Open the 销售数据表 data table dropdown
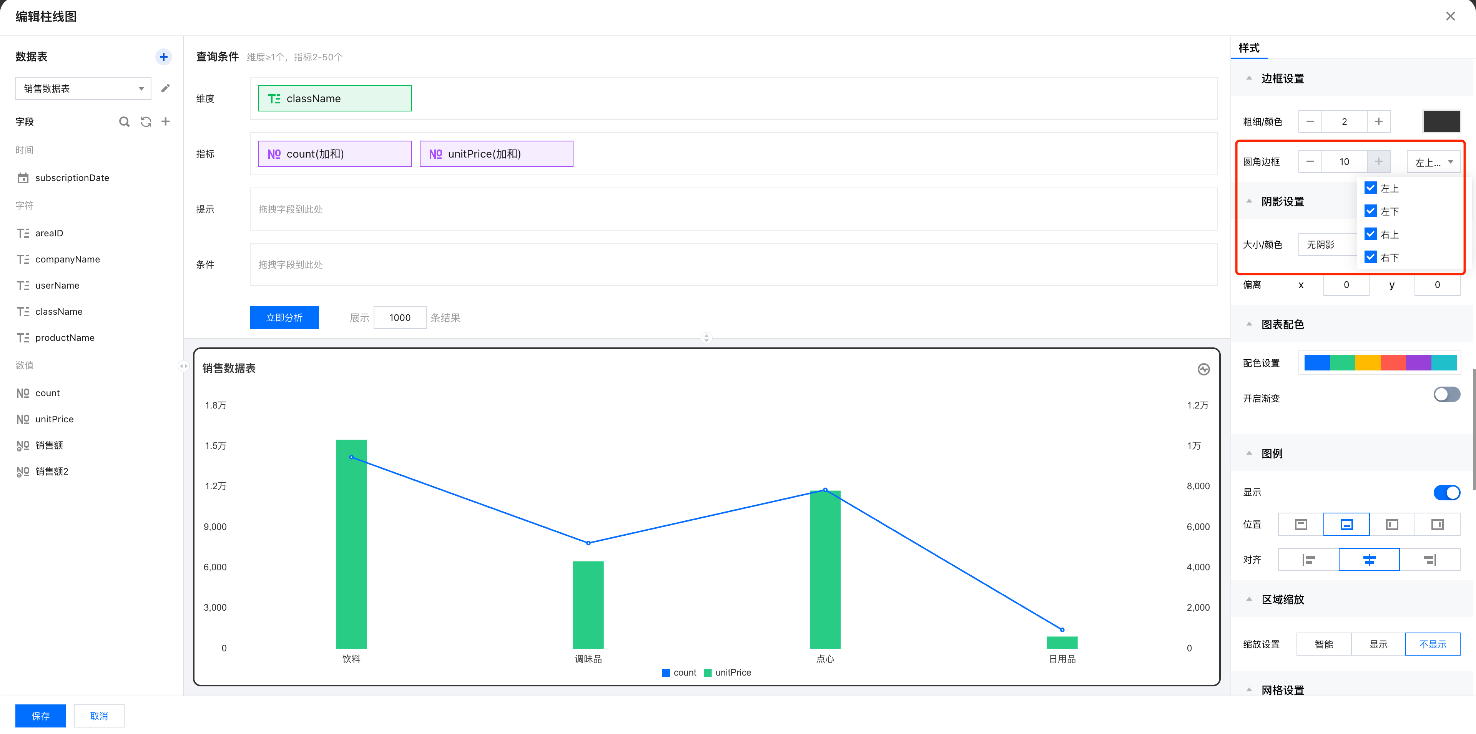Image resolution: width=1476 pixels, height=734 pixels. 83,88
